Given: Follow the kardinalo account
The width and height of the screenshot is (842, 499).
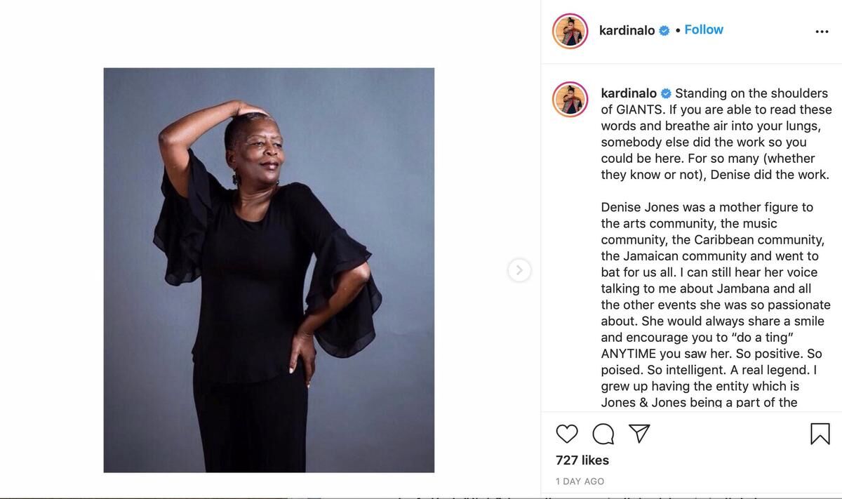Looking at the screenshot, I should click(x=704, y=29).
